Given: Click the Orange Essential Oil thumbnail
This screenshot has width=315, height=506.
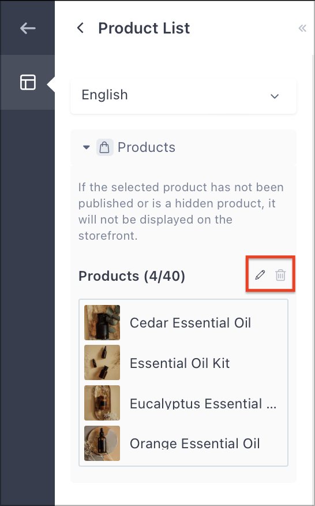Looking at the screenshot, I should (102, 443).
